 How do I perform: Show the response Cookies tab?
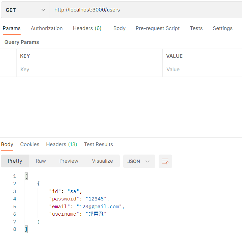coord(30,144)
